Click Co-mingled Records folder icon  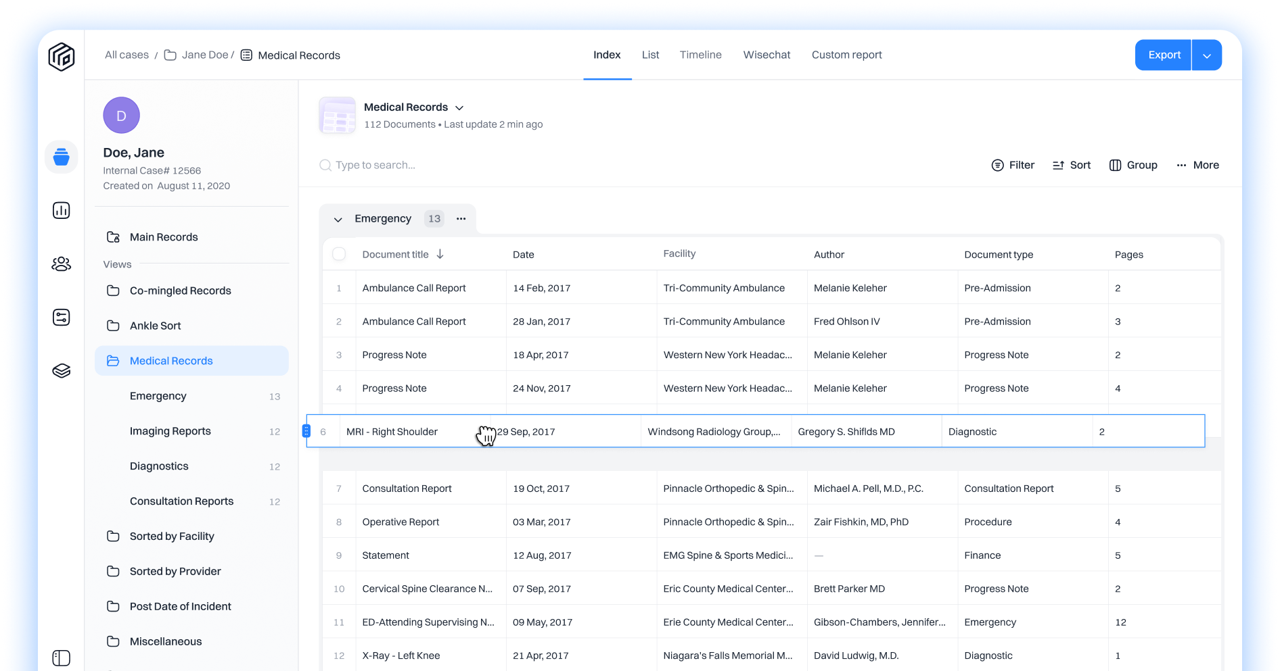coord(114,291)
